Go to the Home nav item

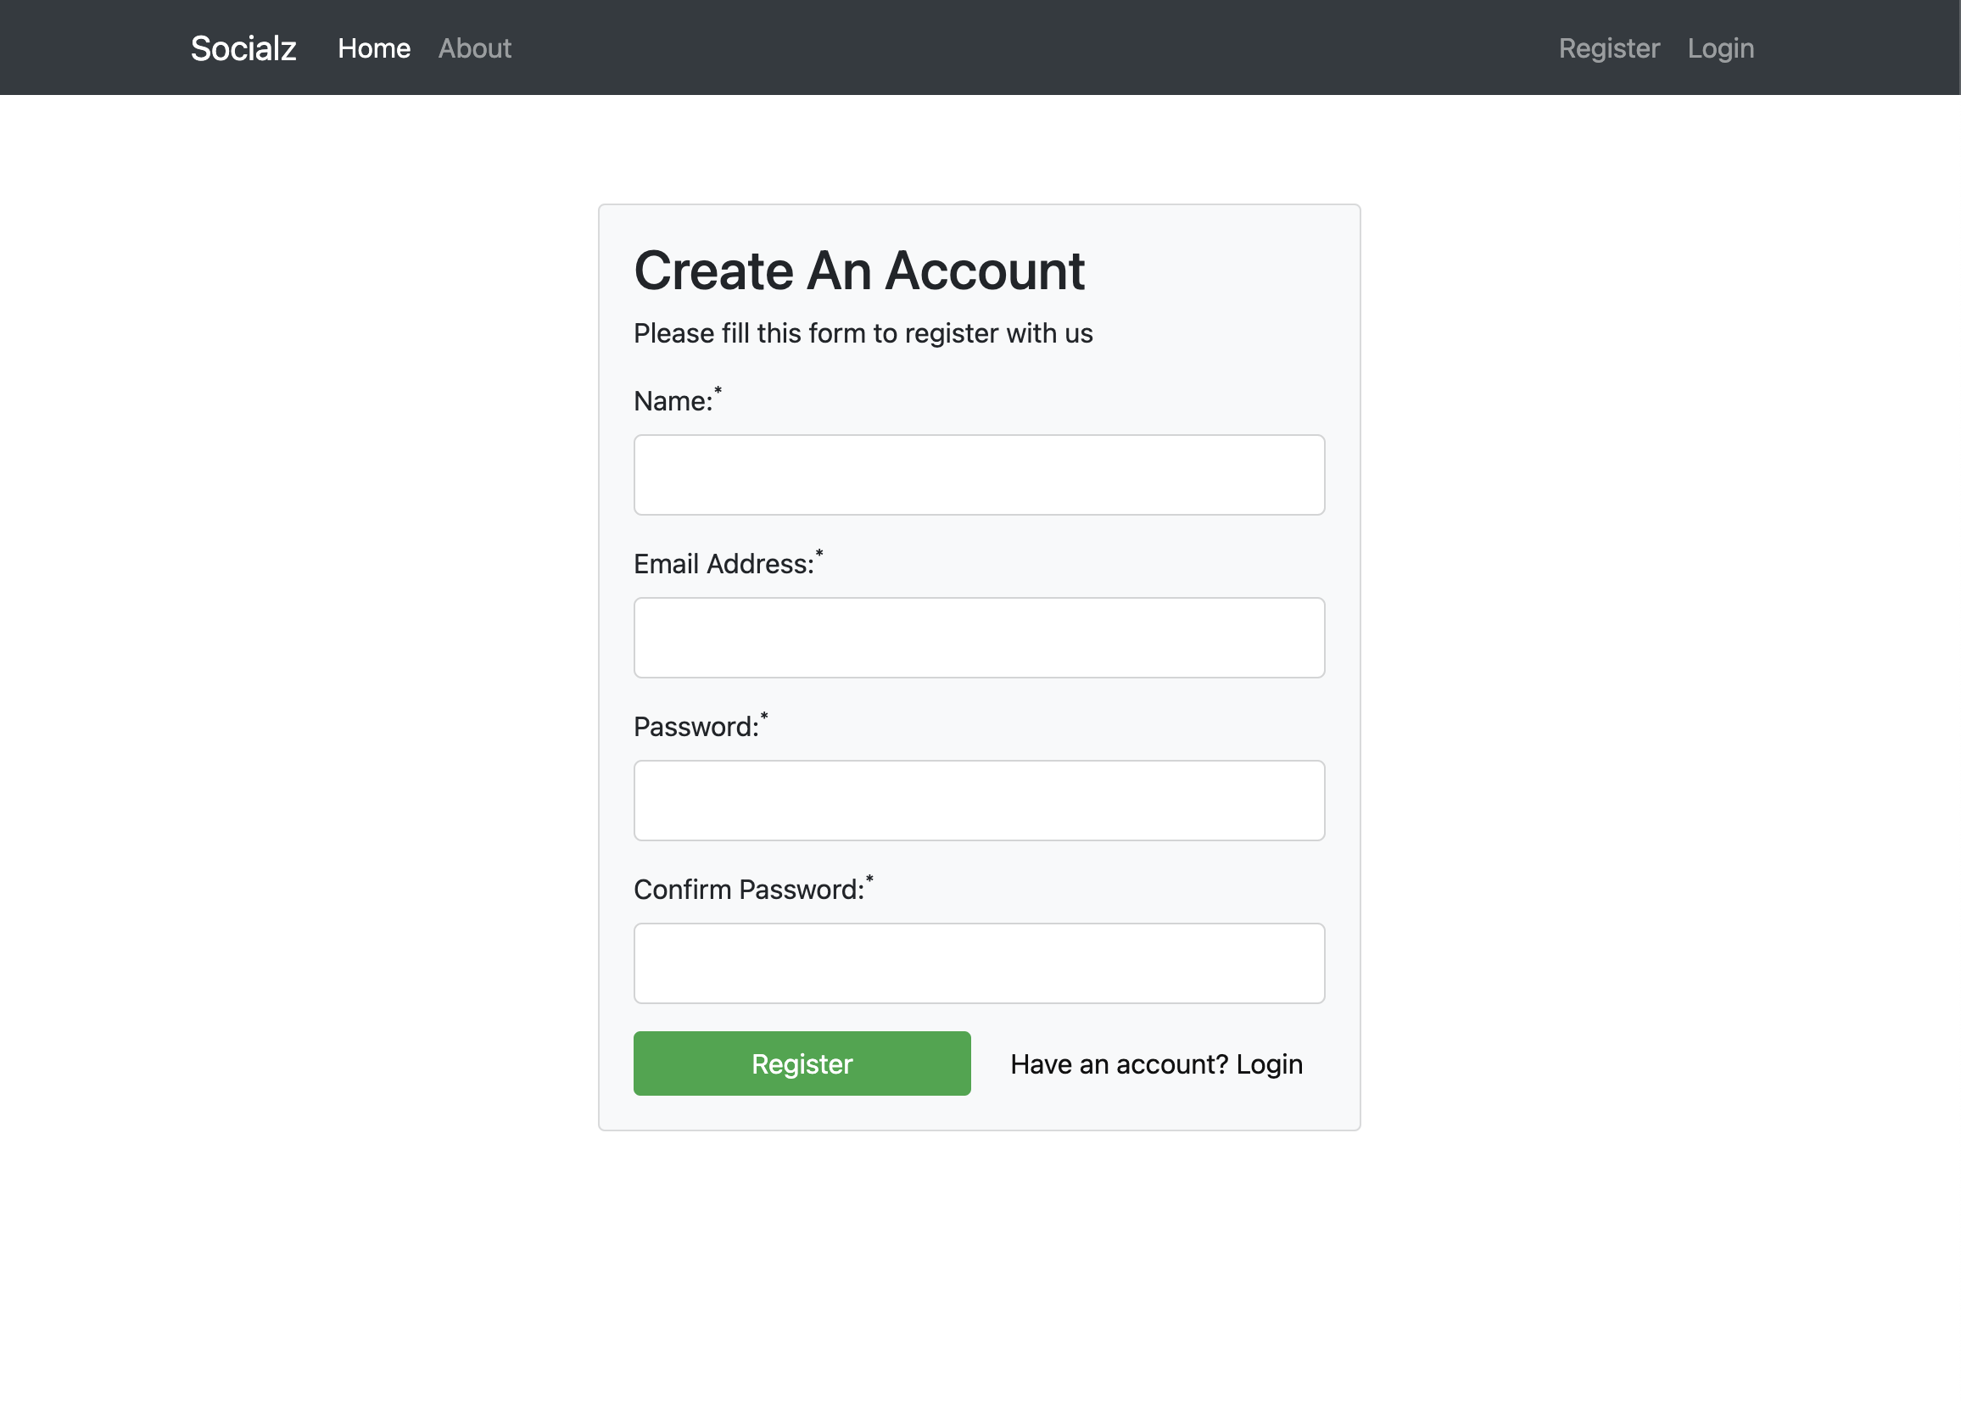point(373,48)
